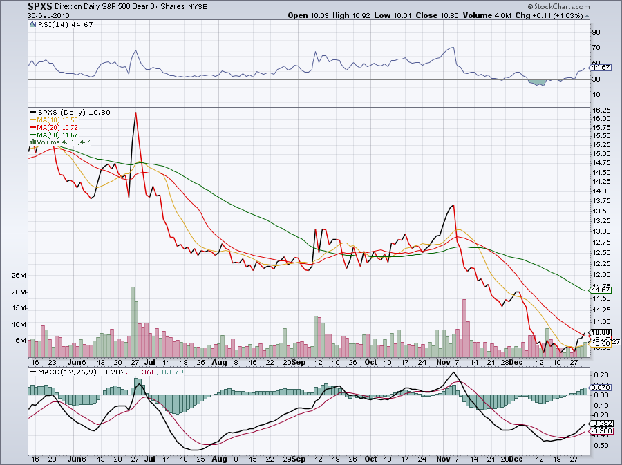This screenshot has width=622, height=465.
Task: Click the black SPXS (Daily) line marker
Action: click(32, 112)
